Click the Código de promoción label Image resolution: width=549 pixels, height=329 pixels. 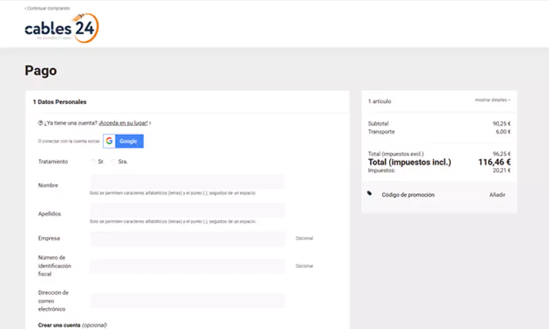408,195
